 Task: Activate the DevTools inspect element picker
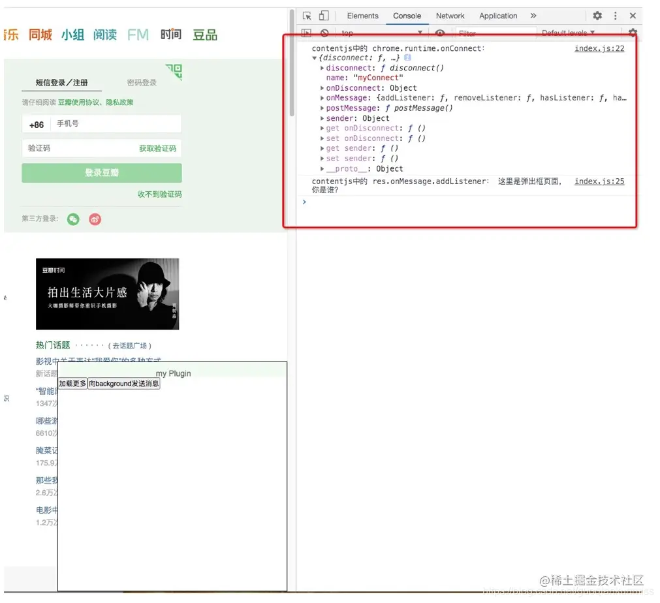307,16
